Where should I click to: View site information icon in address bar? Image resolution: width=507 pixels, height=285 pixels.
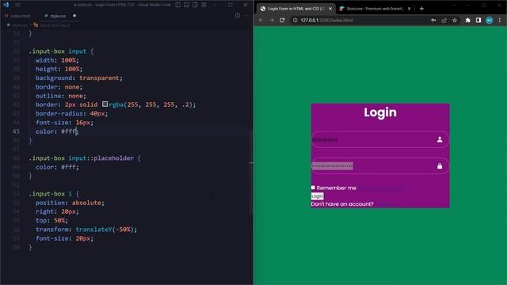295,20
